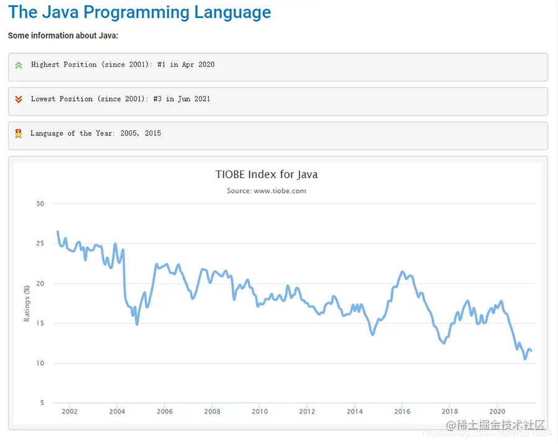This screenshot has height=444, width=558.
Task: Click the 2016 x-axis label
Action: (x=402, y=412)
